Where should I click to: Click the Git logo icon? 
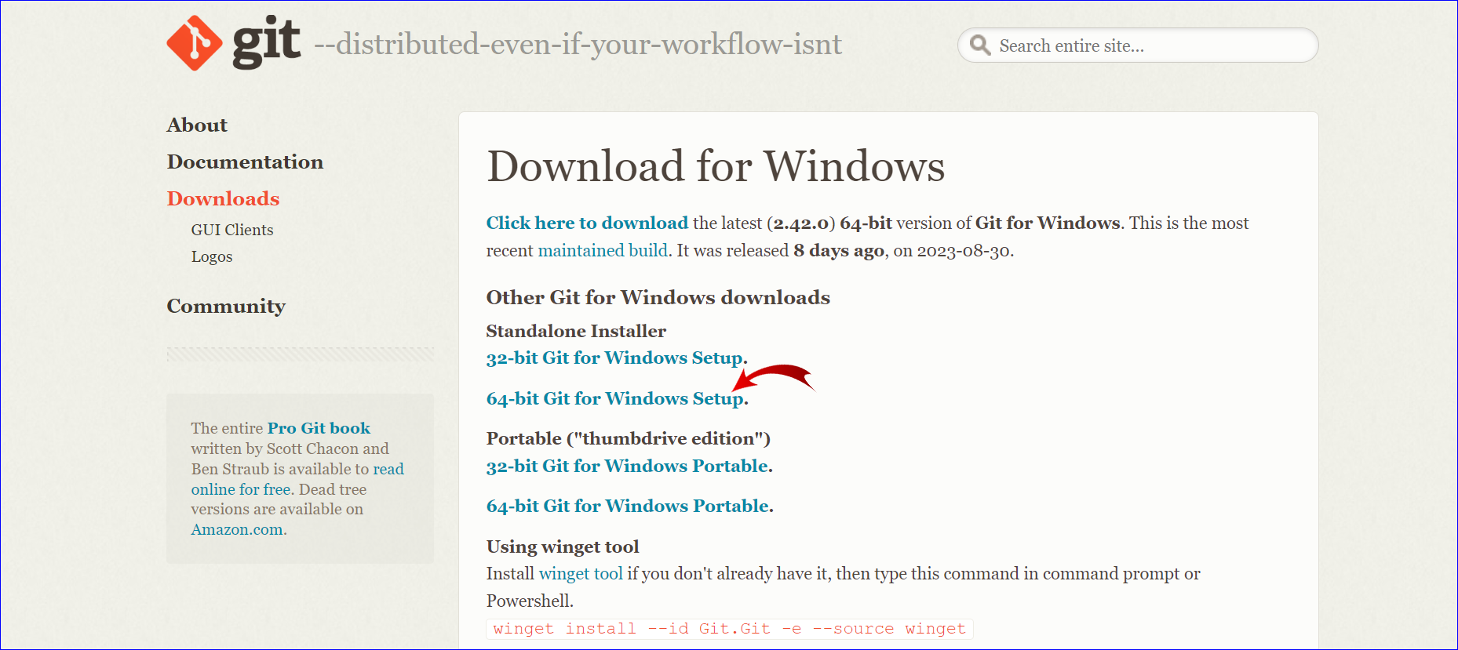click(x=195, y=43)
